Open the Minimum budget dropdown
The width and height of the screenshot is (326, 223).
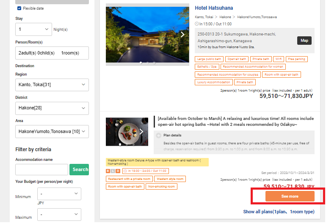[x=59, y=194]
